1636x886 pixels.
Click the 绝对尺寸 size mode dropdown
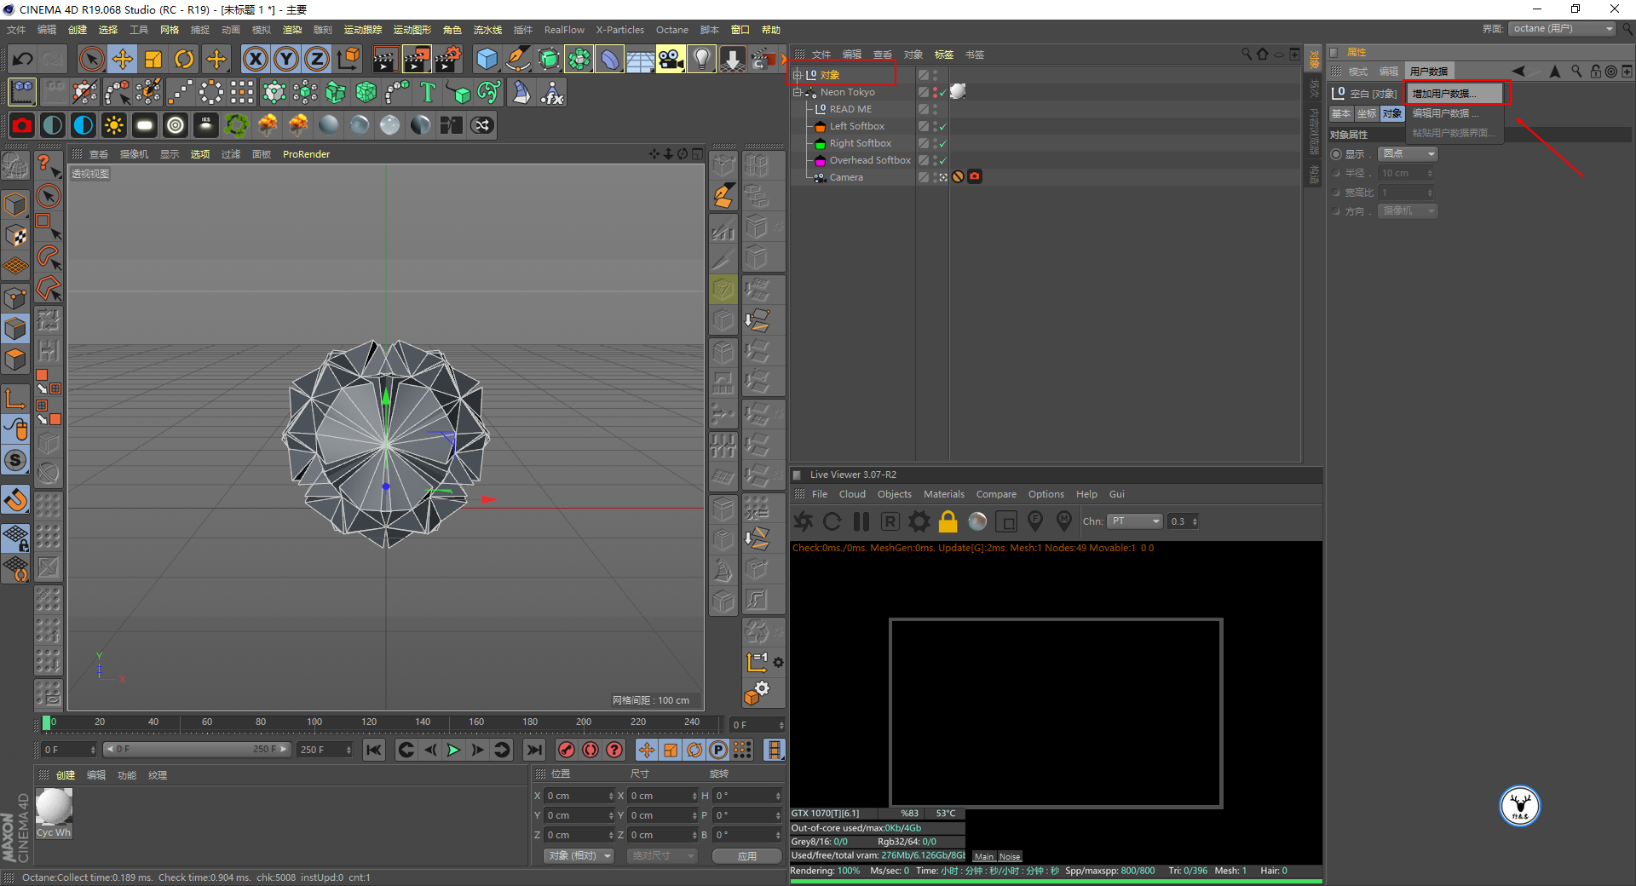tap(662, 855)
